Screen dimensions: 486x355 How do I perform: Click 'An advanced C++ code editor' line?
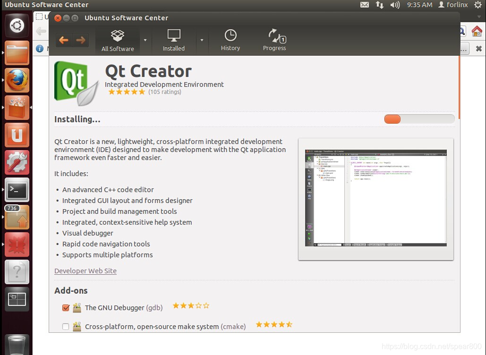coord(108,190)
